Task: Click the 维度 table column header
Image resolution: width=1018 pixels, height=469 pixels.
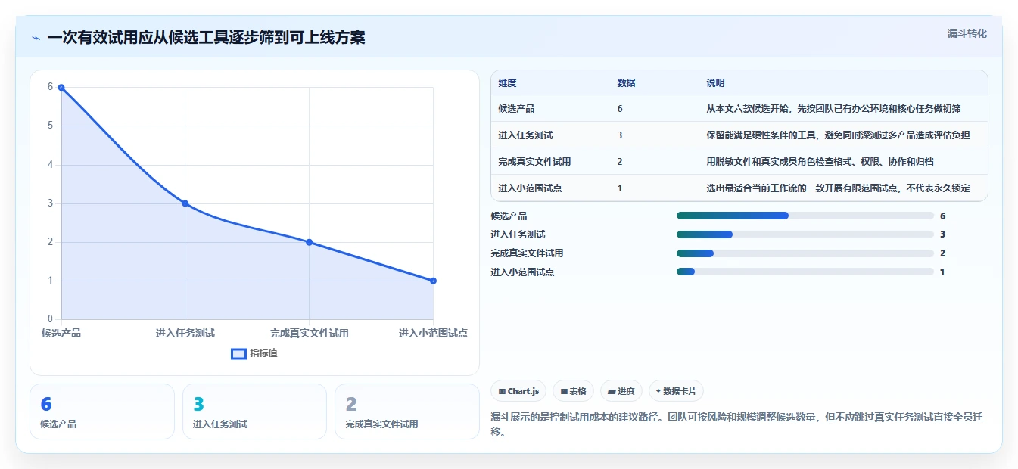Action: pos(507,83)
